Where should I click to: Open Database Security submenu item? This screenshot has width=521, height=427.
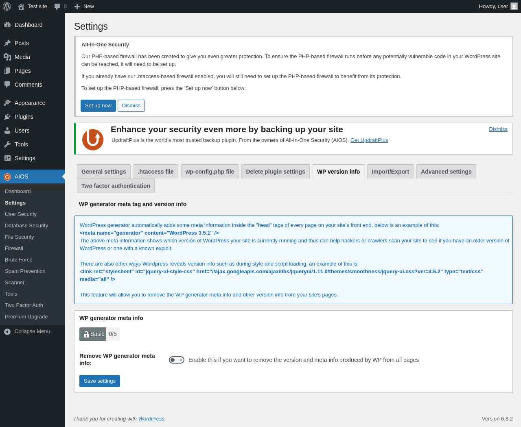tap(26, 226)
